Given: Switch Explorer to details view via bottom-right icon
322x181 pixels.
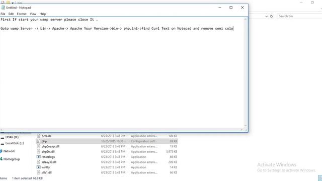Looking at the screenshot, I should [x=320, y=177].
